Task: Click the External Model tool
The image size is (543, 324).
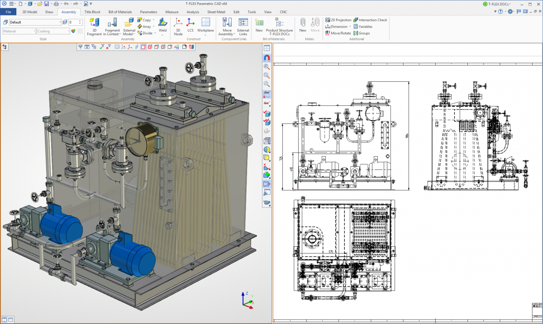Action: pyautogui.click(x=129, y=27)
